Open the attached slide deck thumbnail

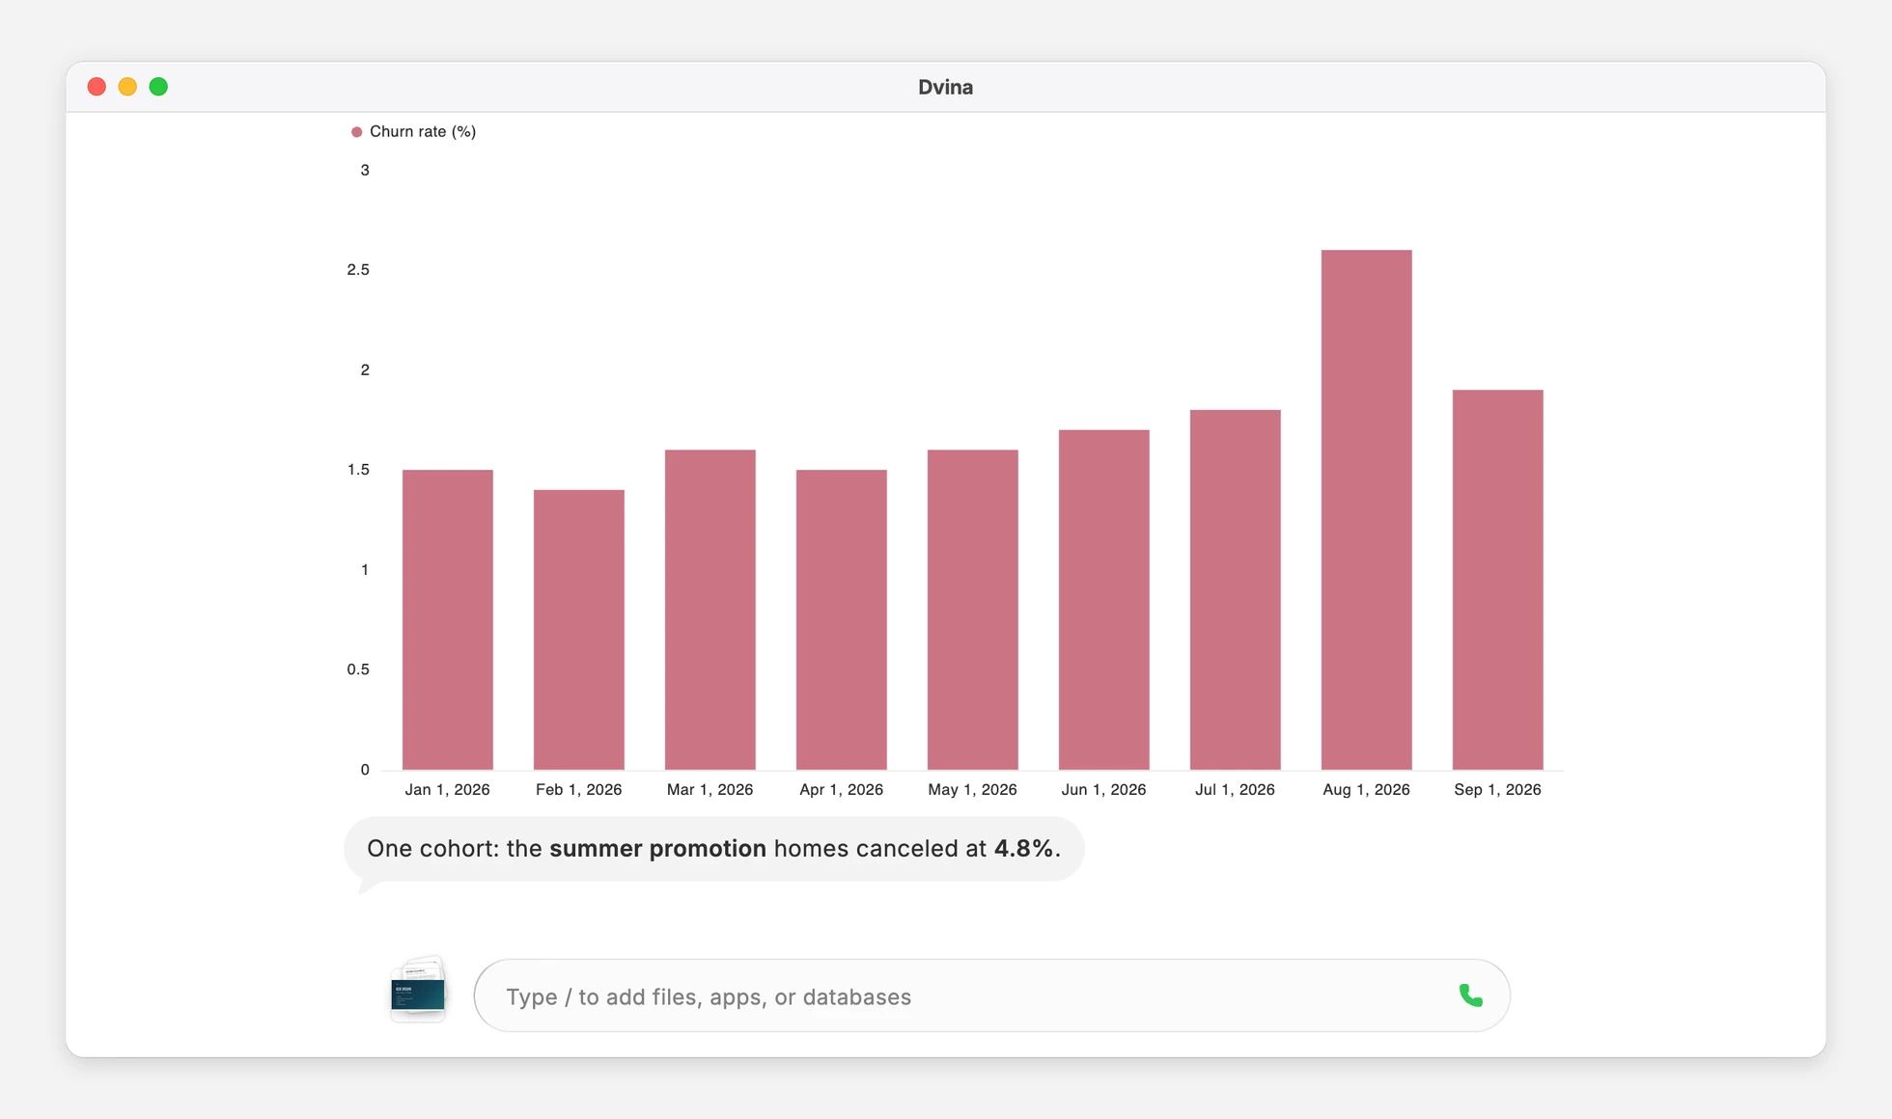418,990
